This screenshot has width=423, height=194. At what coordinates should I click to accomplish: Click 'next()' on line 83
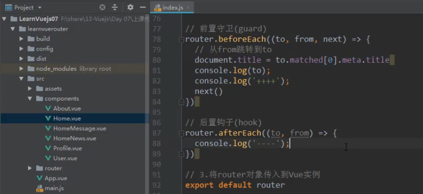[x=209, y=91]
